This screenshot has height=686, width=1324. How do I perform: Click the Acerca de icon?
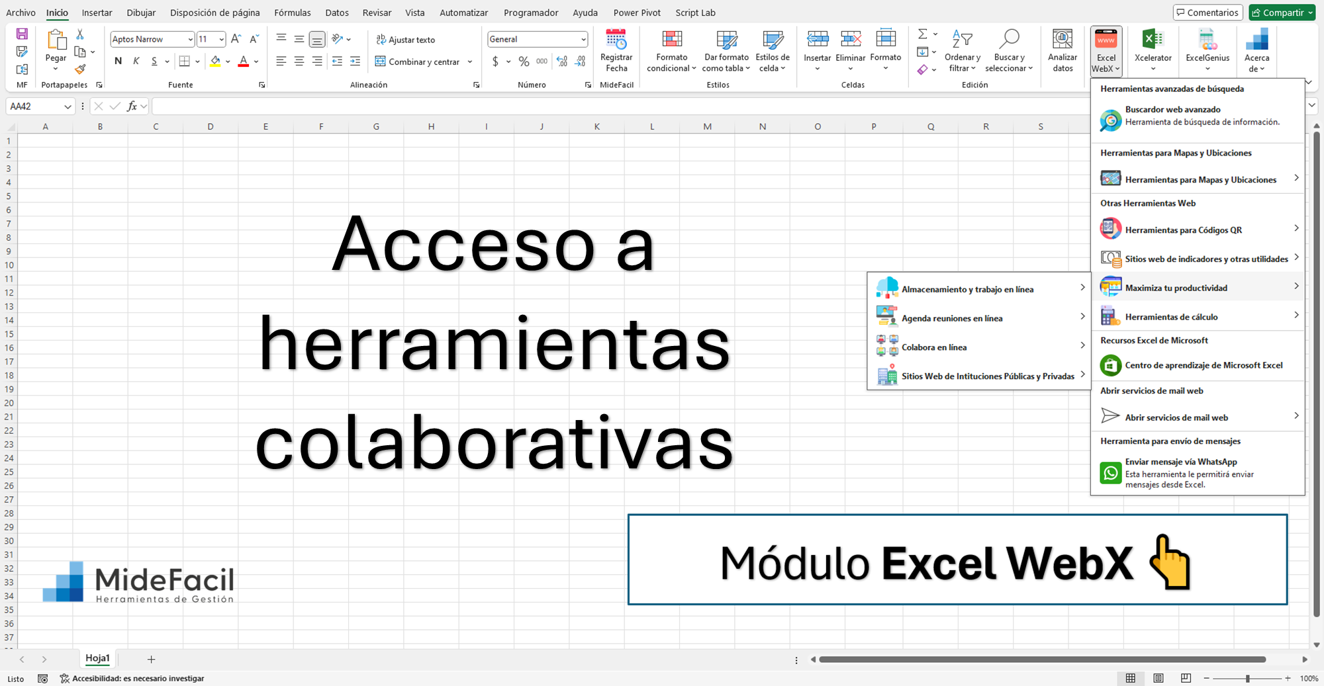(x=1256, y=40)
